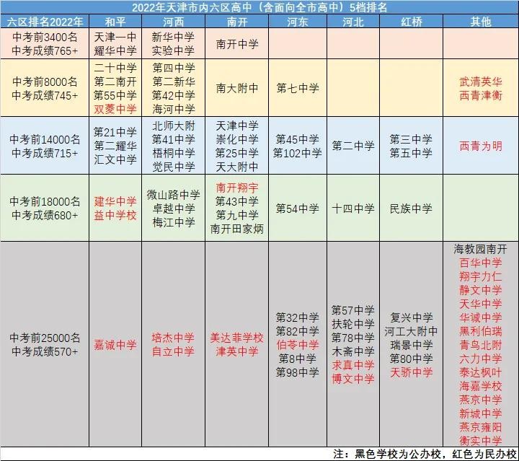Click the 河北 column header
The image size is (519, 461).
coord(353,22)
